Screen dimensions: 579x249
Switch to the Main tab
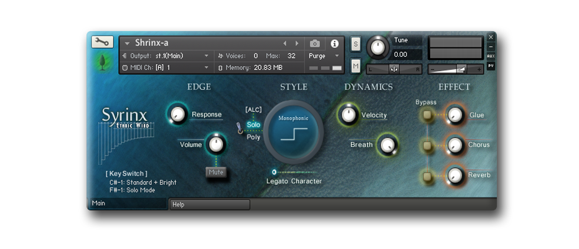pyautogui.click(x=128, y=203)
